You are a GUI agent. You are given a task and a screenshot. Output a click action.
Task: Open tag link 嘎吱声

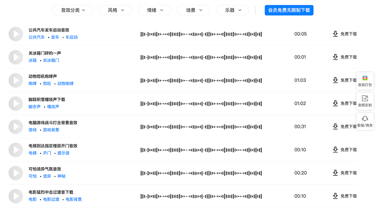click(x=53, y=107)
